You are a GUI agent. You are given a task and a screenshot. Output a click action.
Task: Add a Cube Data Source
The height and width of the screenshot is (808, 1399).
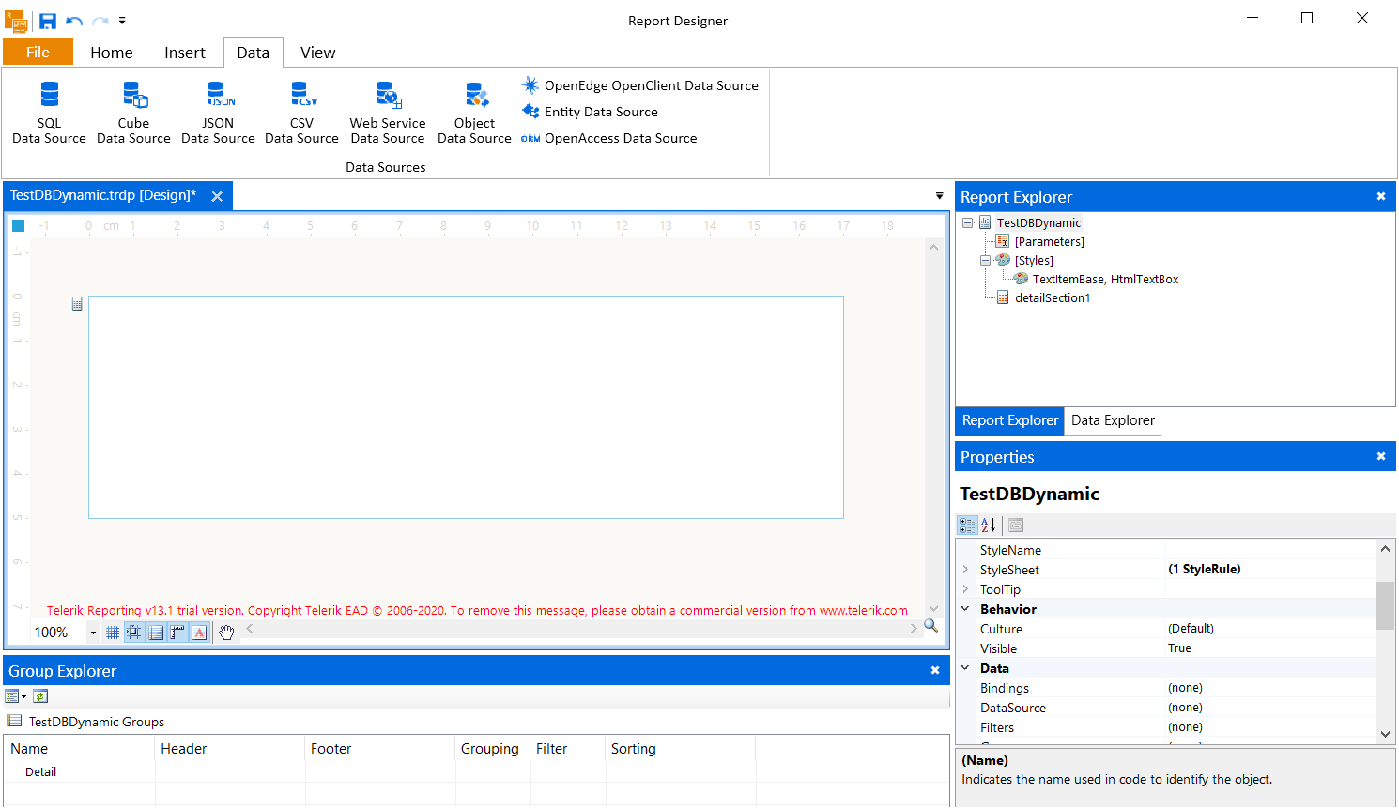(x=133, y=113)
